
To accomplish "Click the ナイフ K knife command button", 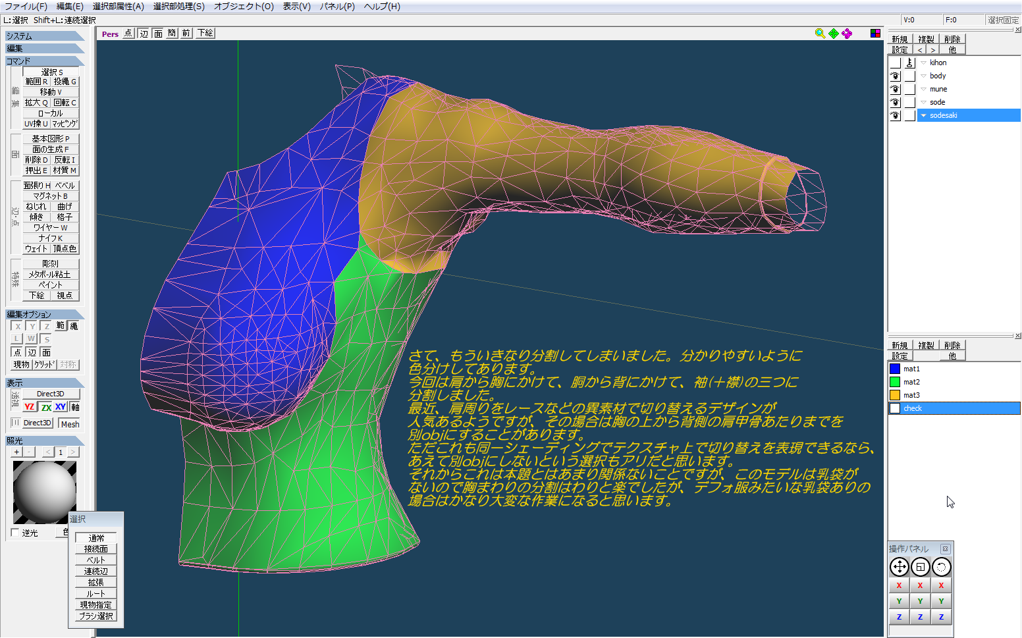I will pos(51,238).
